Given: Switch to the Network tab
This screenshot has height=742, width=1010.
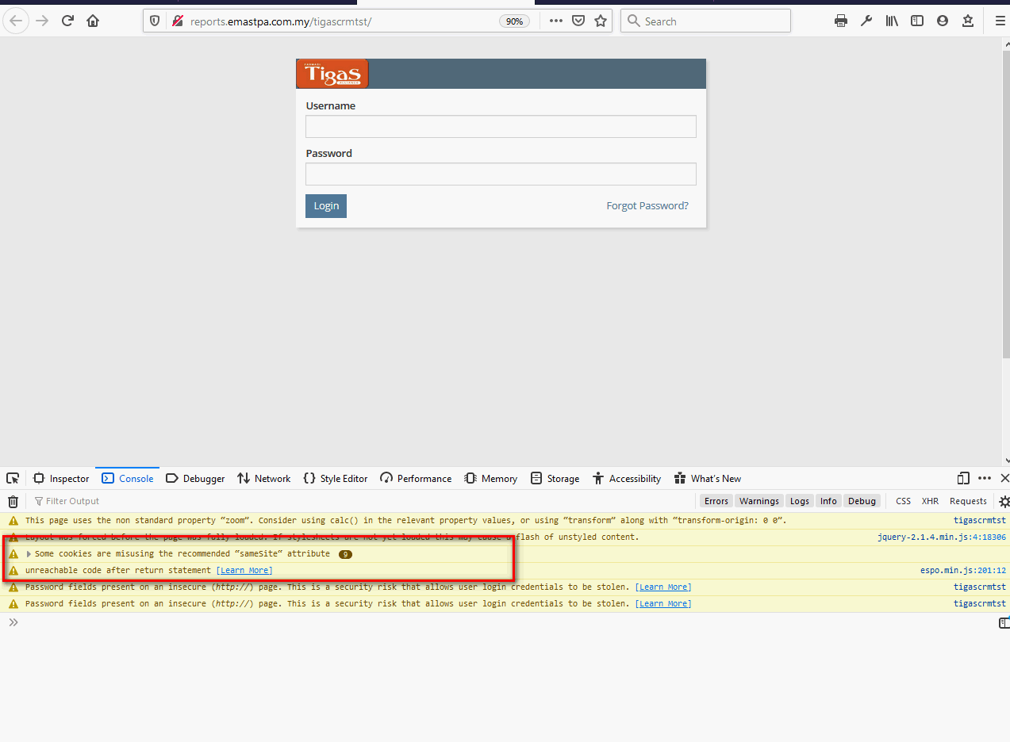Looking at the screenshot, I should 264,479.
